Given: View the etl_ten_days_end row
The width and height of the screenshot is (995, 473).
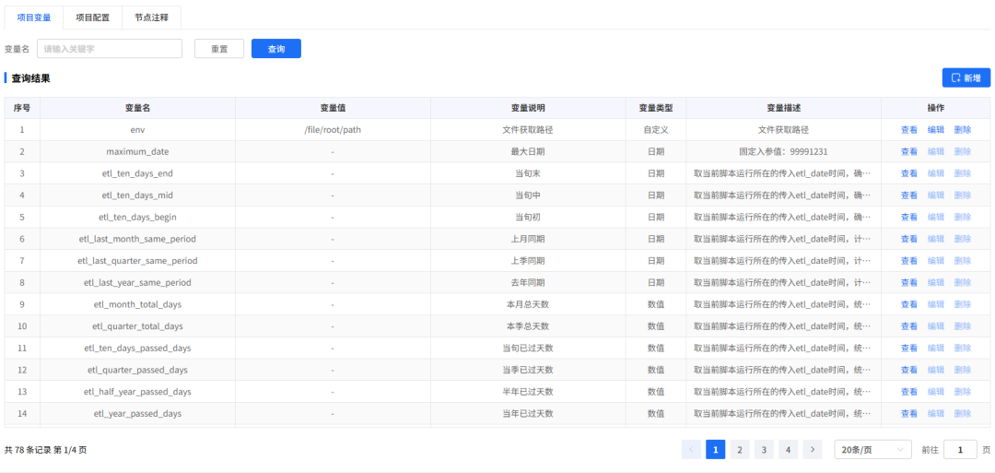Looking at the screenshot, I should tap(908, 173).
